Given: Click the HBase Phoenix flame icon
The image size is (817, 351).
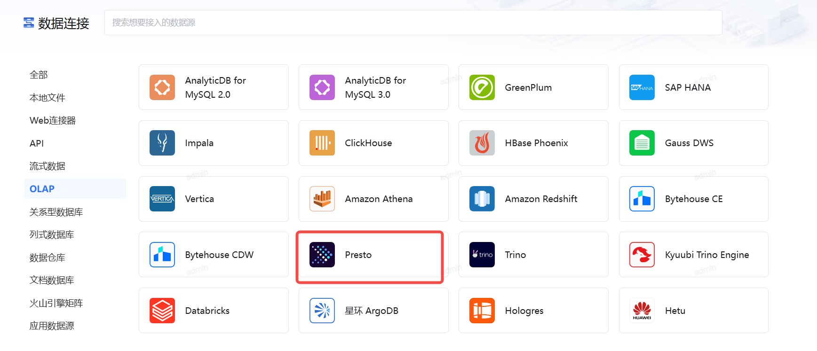Looking at the screenshot, I should click(x=482, y=143).
